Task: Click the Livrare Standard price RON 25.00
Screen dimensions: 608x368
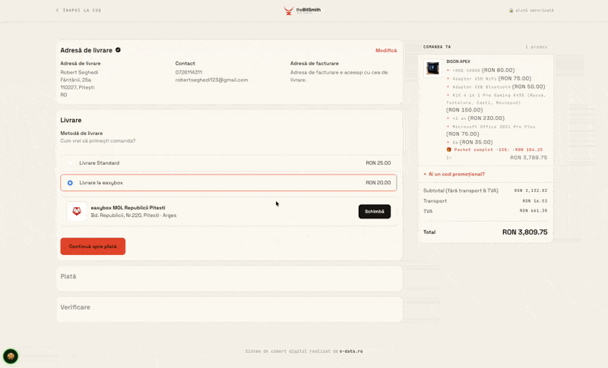Action: (x=378, y=163)
